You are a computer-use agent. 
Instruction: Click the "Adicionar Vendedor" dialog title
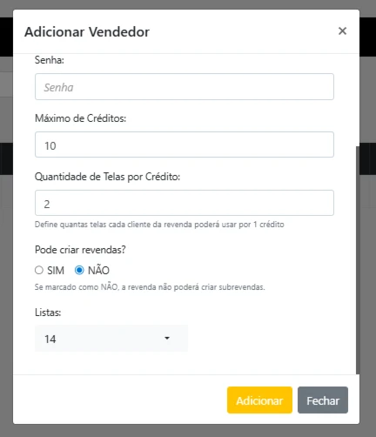[87, 32]
